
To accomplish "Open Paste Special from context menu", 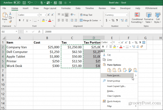I will pyautogui.click(x=117, y=76).
